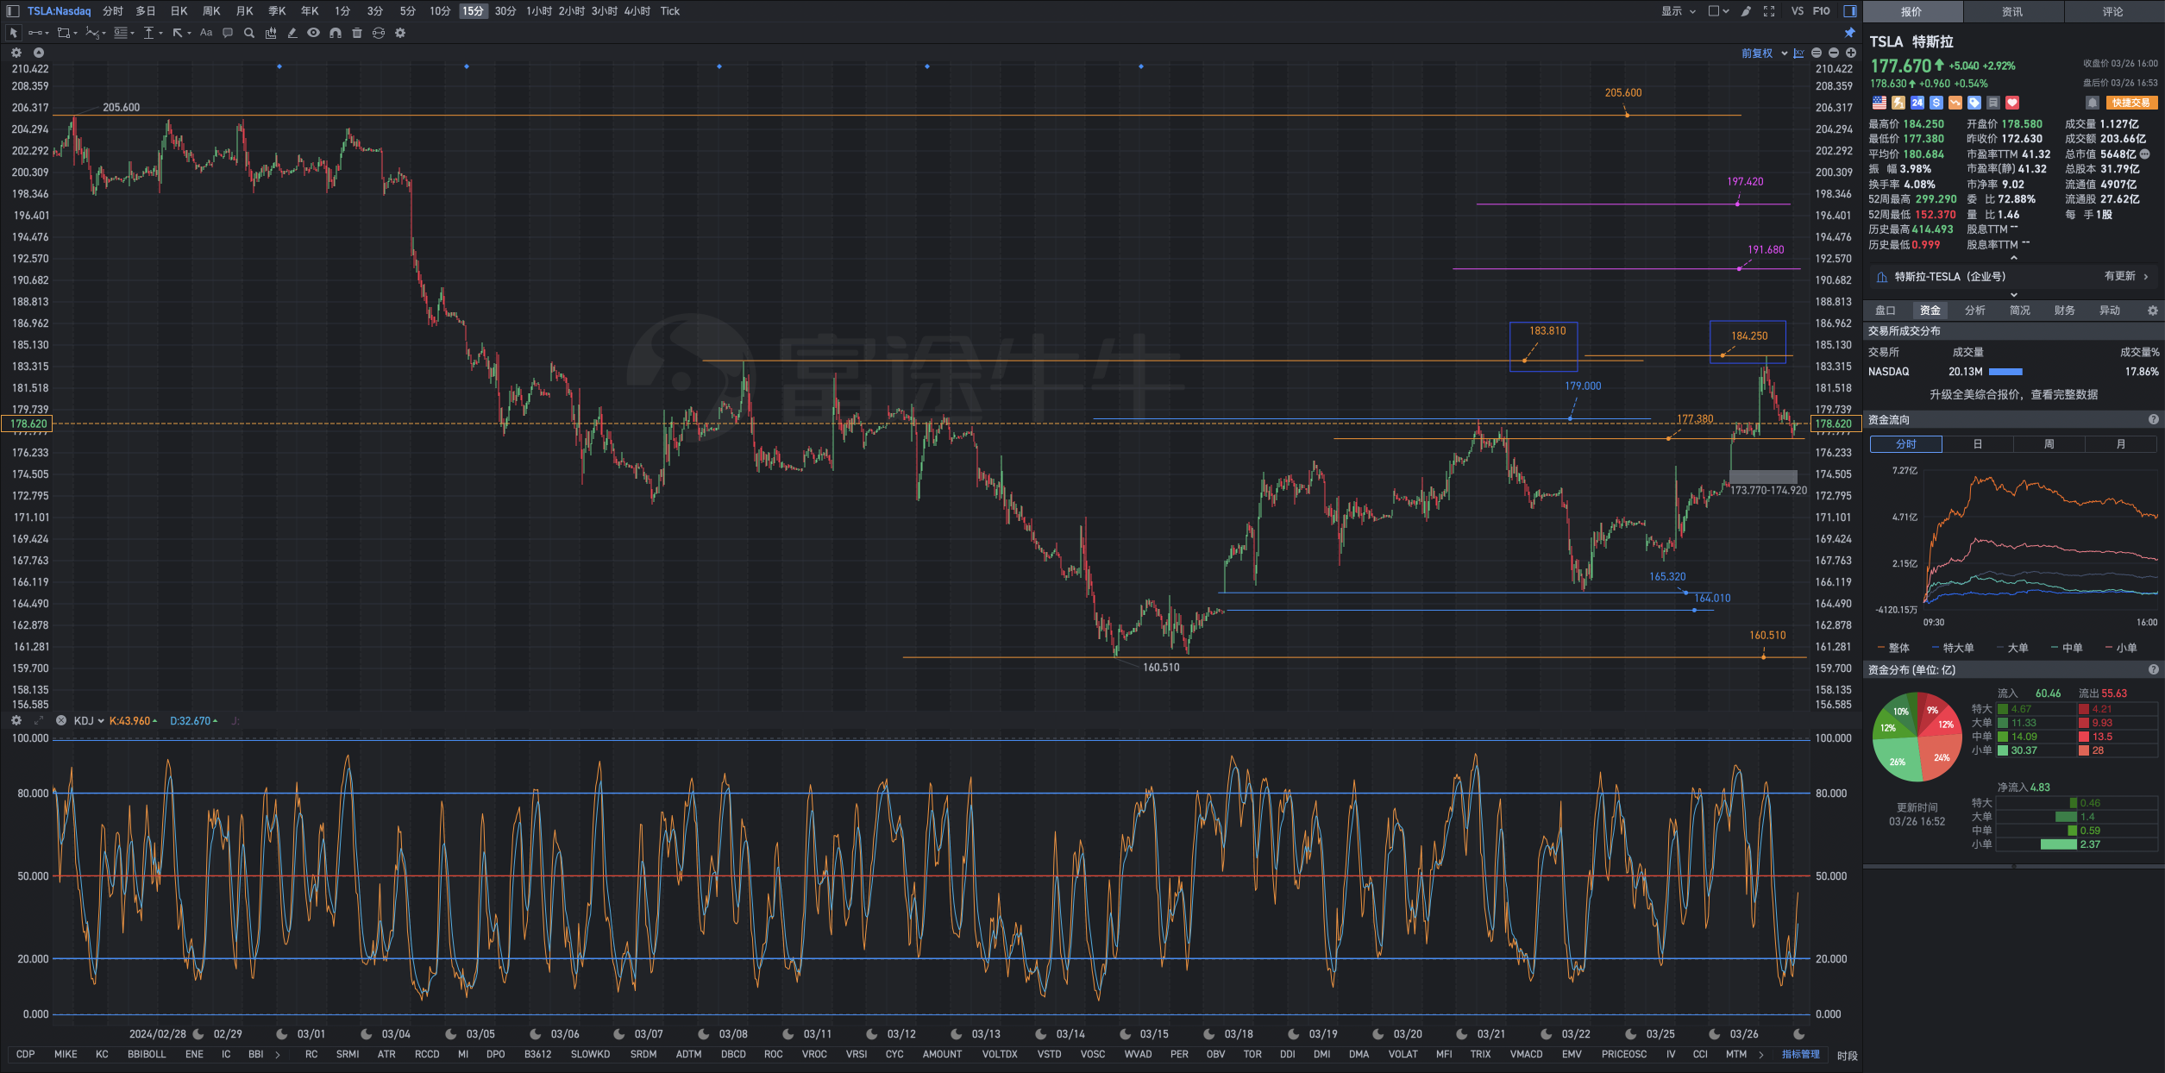2165x1073 pixels.
Task: Toggle the right side panel
Action: [1850, 11]
